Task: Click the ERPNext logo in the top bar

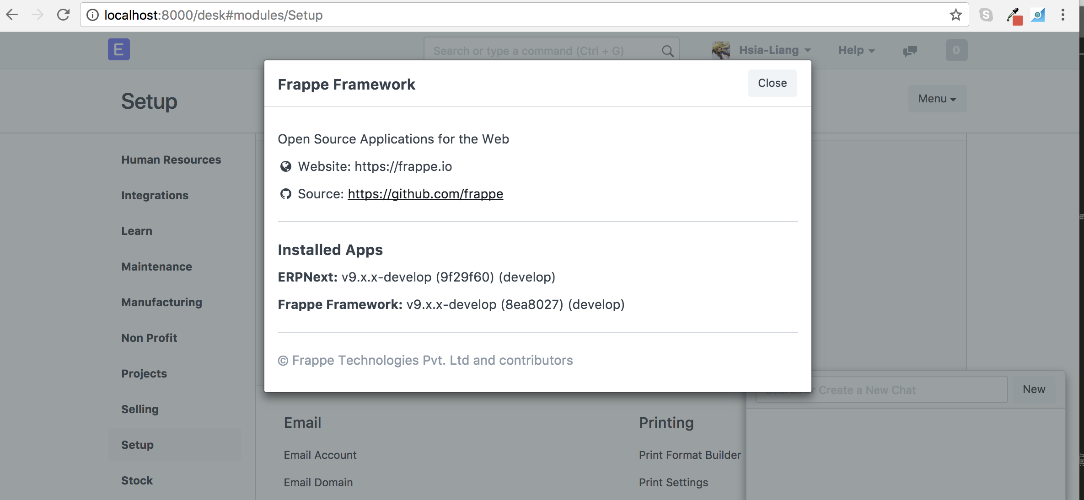Action: (x=118, y=49)
